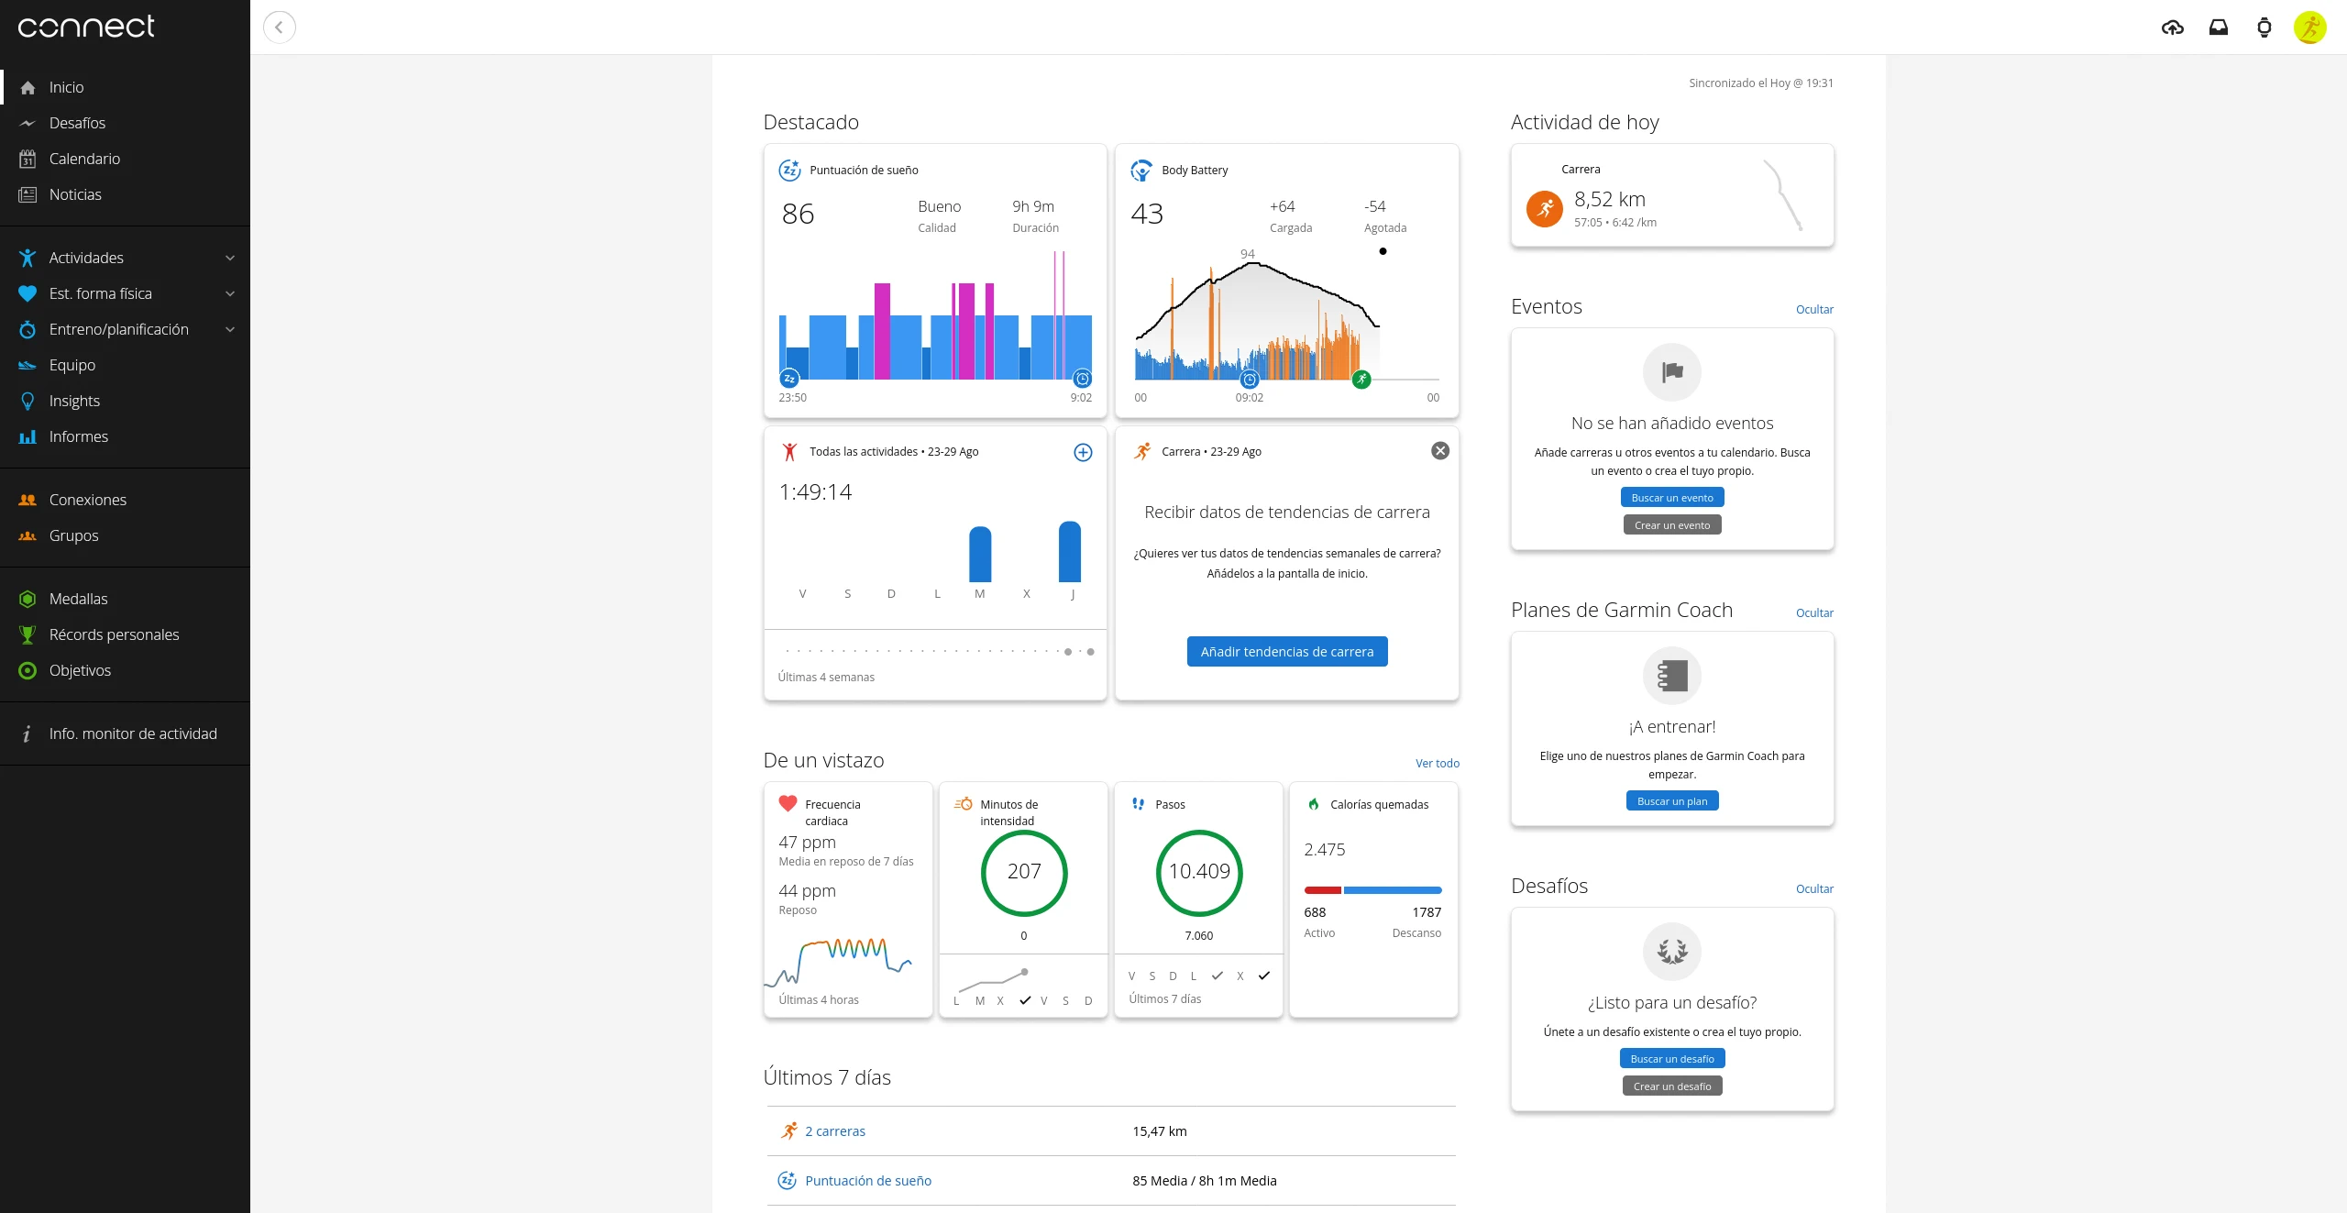The image size is (2347, 1213).
Task: Hide the Desafíos section
Action: pos(1813,889)
